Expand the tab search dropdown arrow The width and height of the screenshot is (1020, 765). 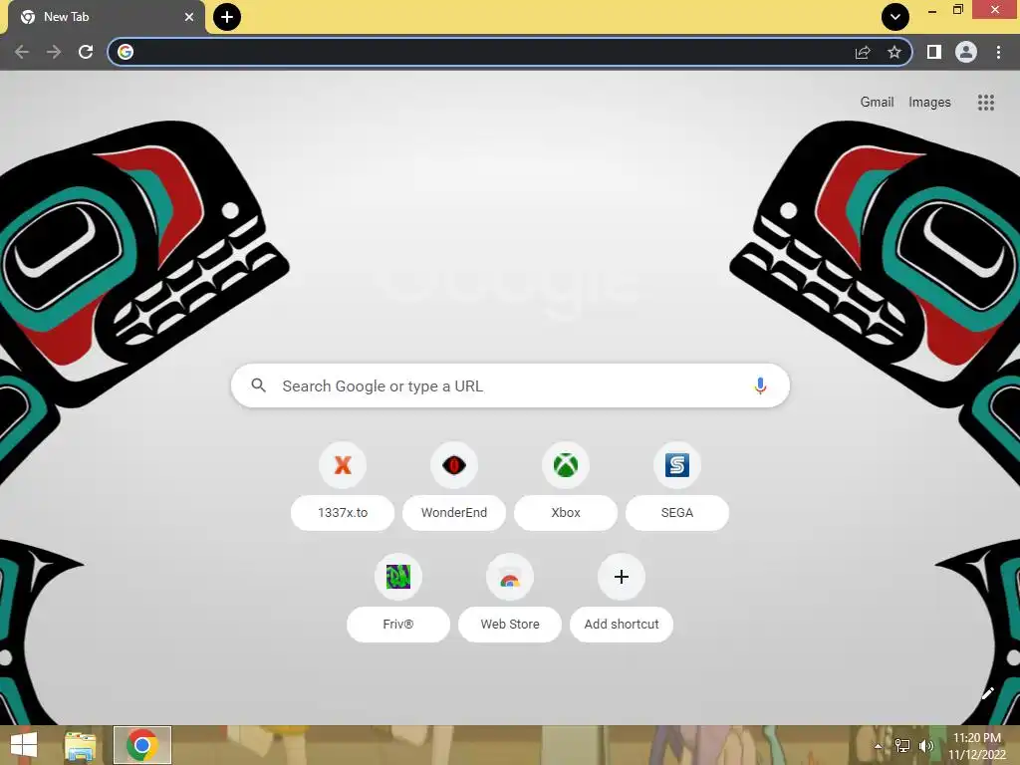895,17
